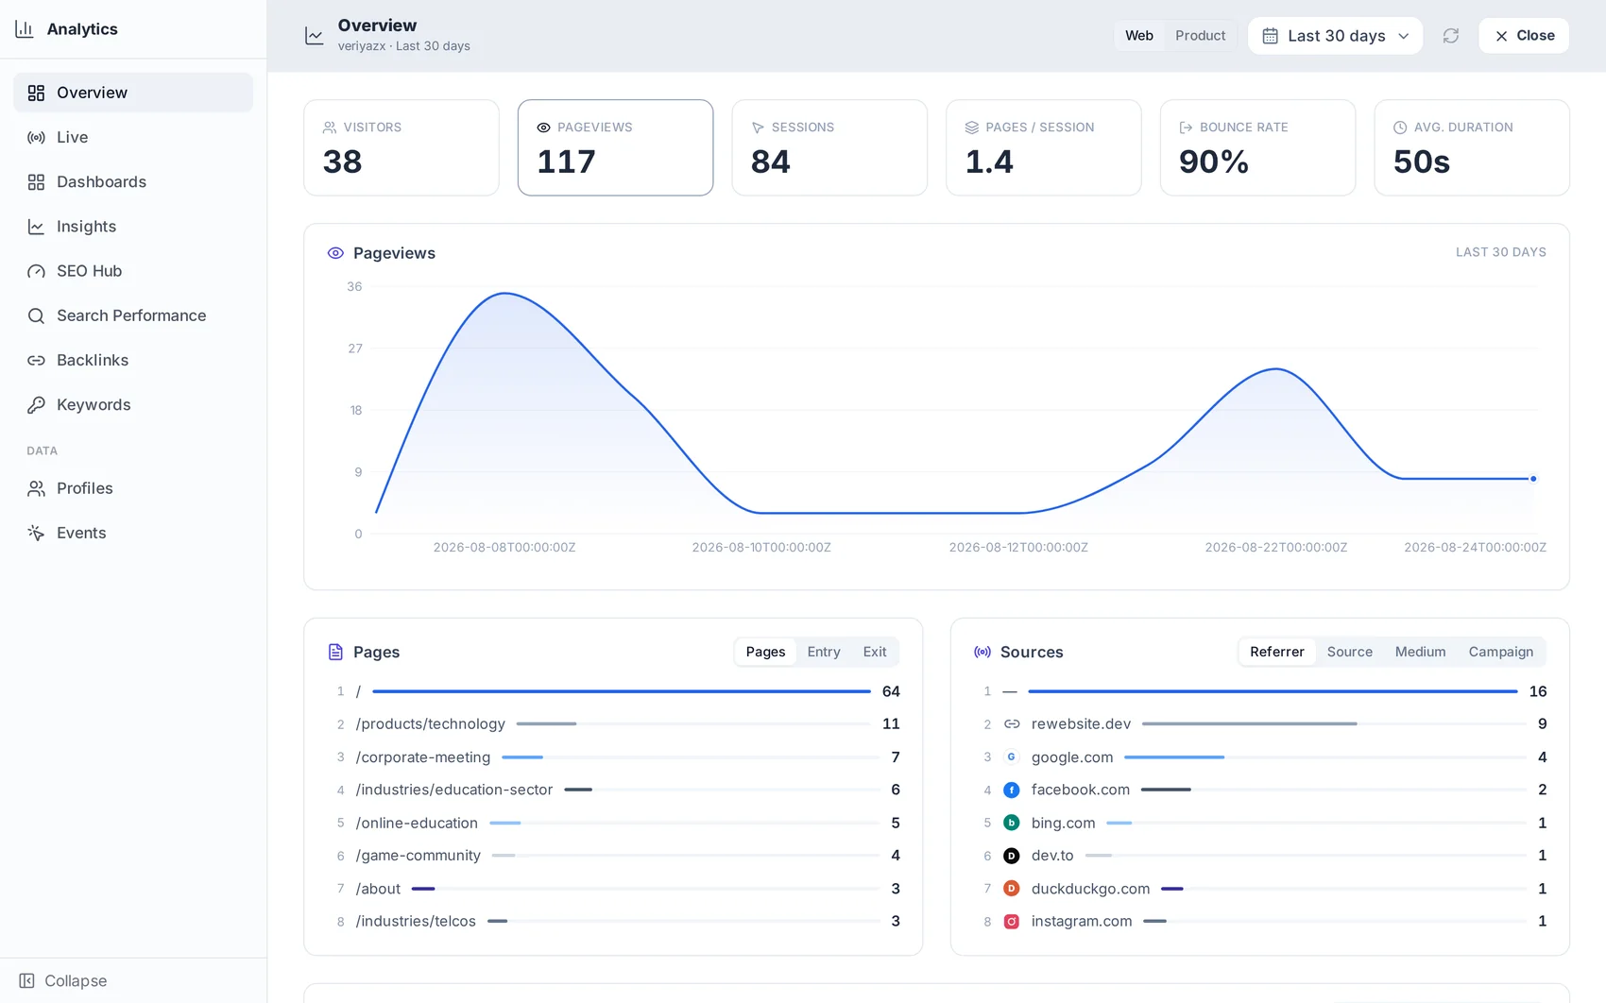Viewport: 1606px width, 1003px height.
Task: Select the Avg. Duration metric card
Action: pos(1472,147)
